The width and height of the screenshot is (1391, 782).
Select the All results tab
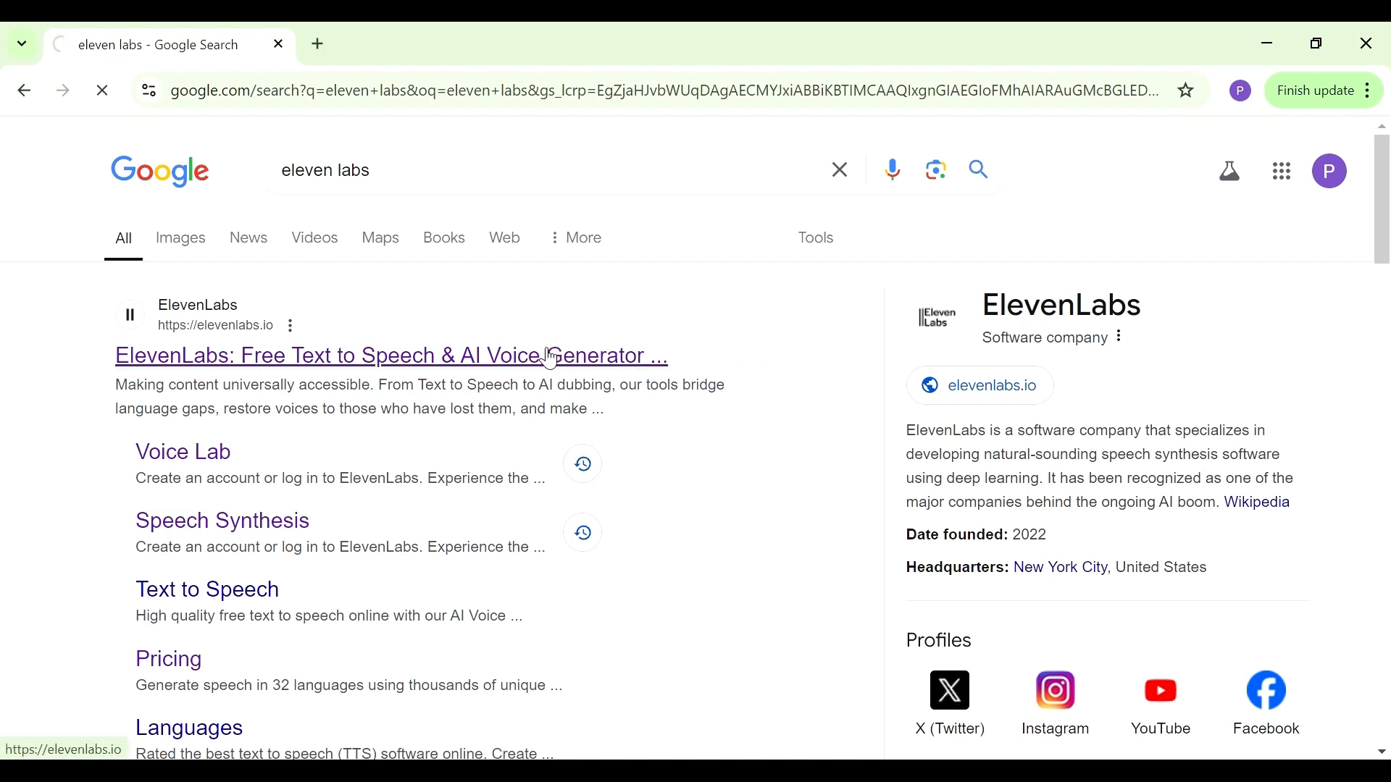pyautogui.click(x=124, y=239)
